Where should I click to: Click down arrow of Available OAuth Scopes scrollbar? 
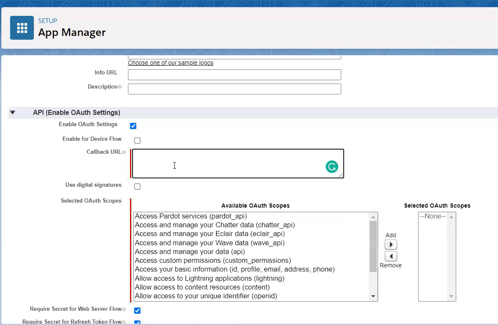point(373,296)
